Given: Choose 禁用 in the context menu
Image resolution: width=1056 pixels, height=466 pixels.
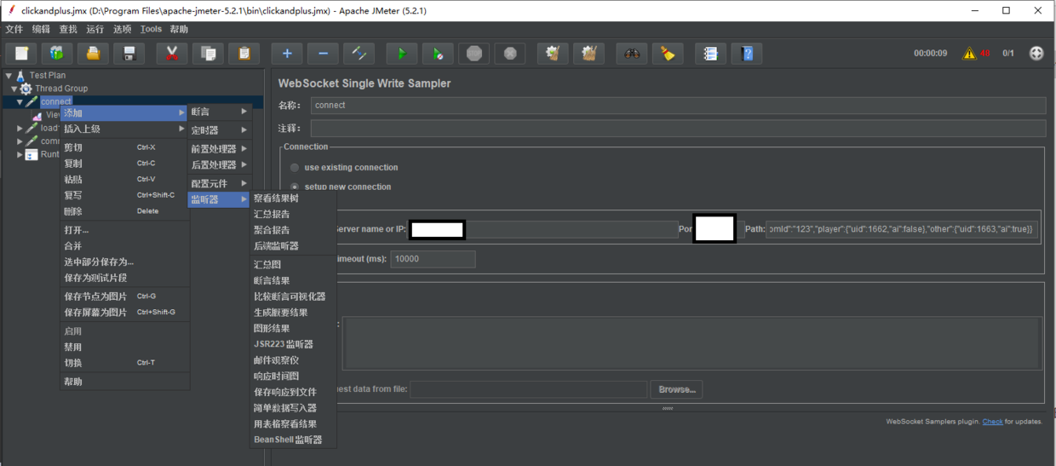Looking at the screenshot, I should [x=123, y=348].
